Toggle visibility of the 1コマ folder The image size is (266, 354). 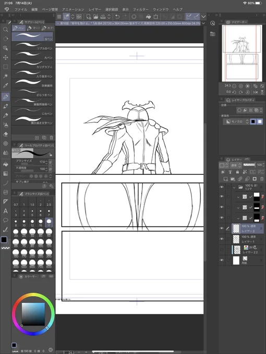pos(222,187)
